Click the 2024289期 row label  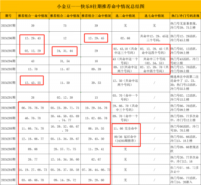click(x=8, y=118)
